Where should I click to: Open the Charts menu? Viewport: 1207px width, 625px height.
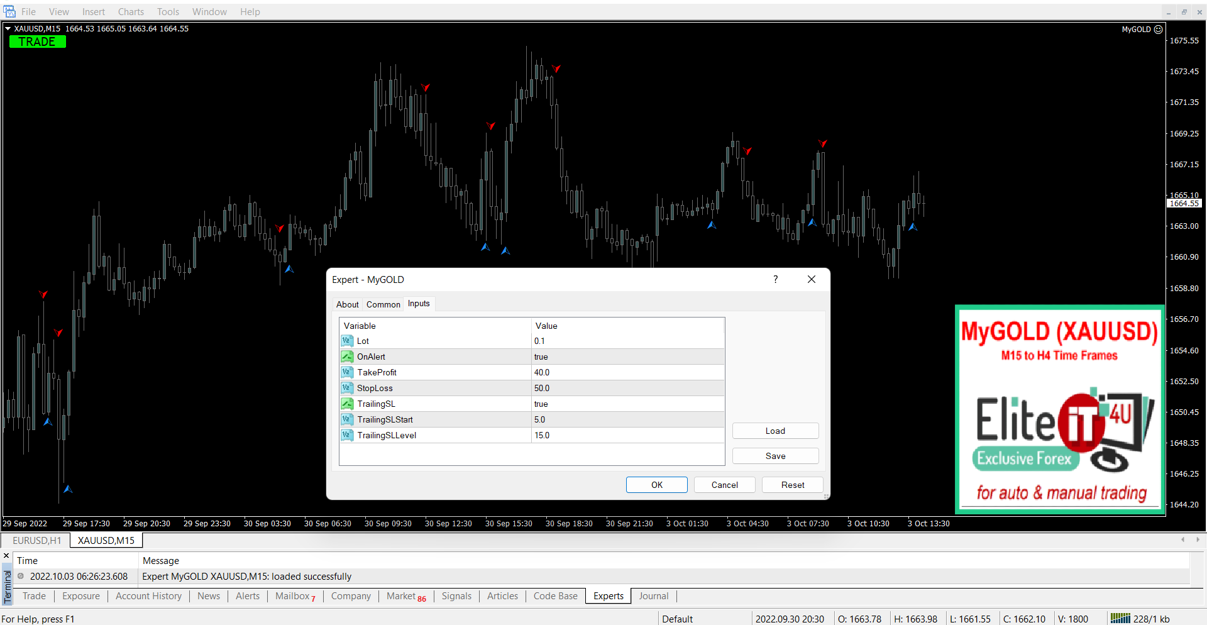(131, 12)
